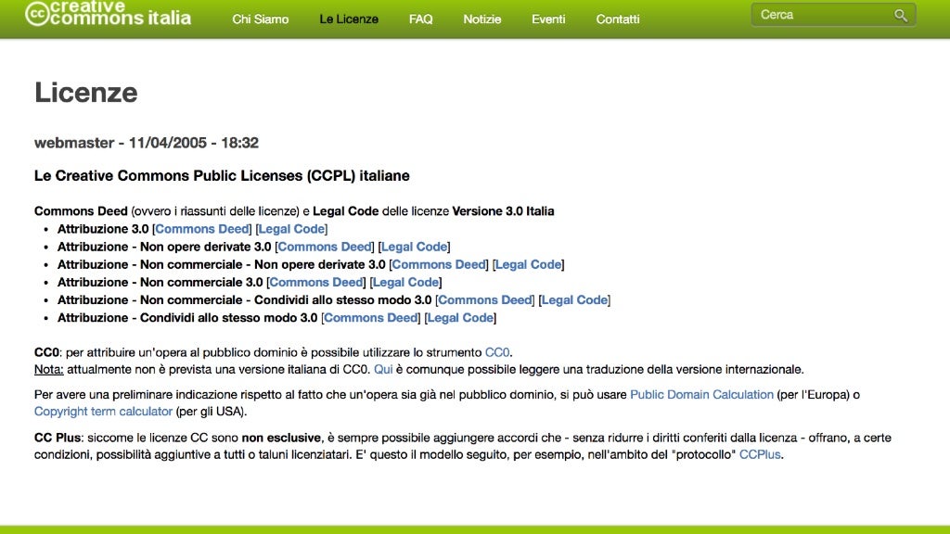Open Commons Deed for Attribuzione - Condividi allo stesso modo 3.0
The image size is (950, 534).
click(x=371, y=318)
